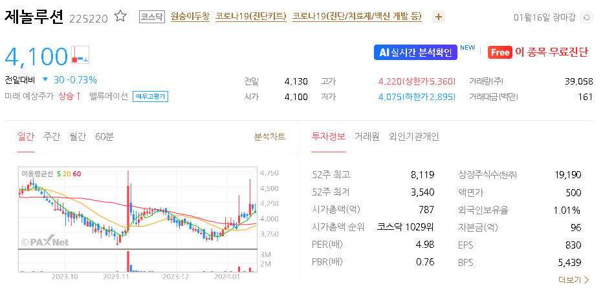The width and height of the screenshot is (603, 295).
Task: Switch chart to 60분 tab
Action: (x=105, y=136)
